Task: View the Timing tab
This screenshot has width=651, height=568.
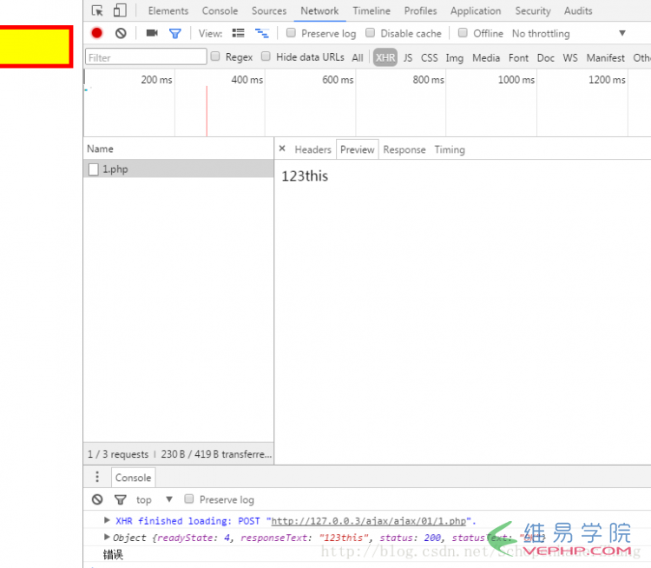Action: pos(450,149)
